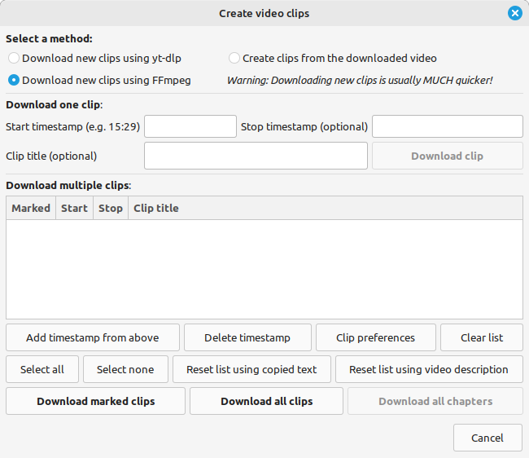
Task: Click the Start timestamp input field
Action: tap(190, 126)
